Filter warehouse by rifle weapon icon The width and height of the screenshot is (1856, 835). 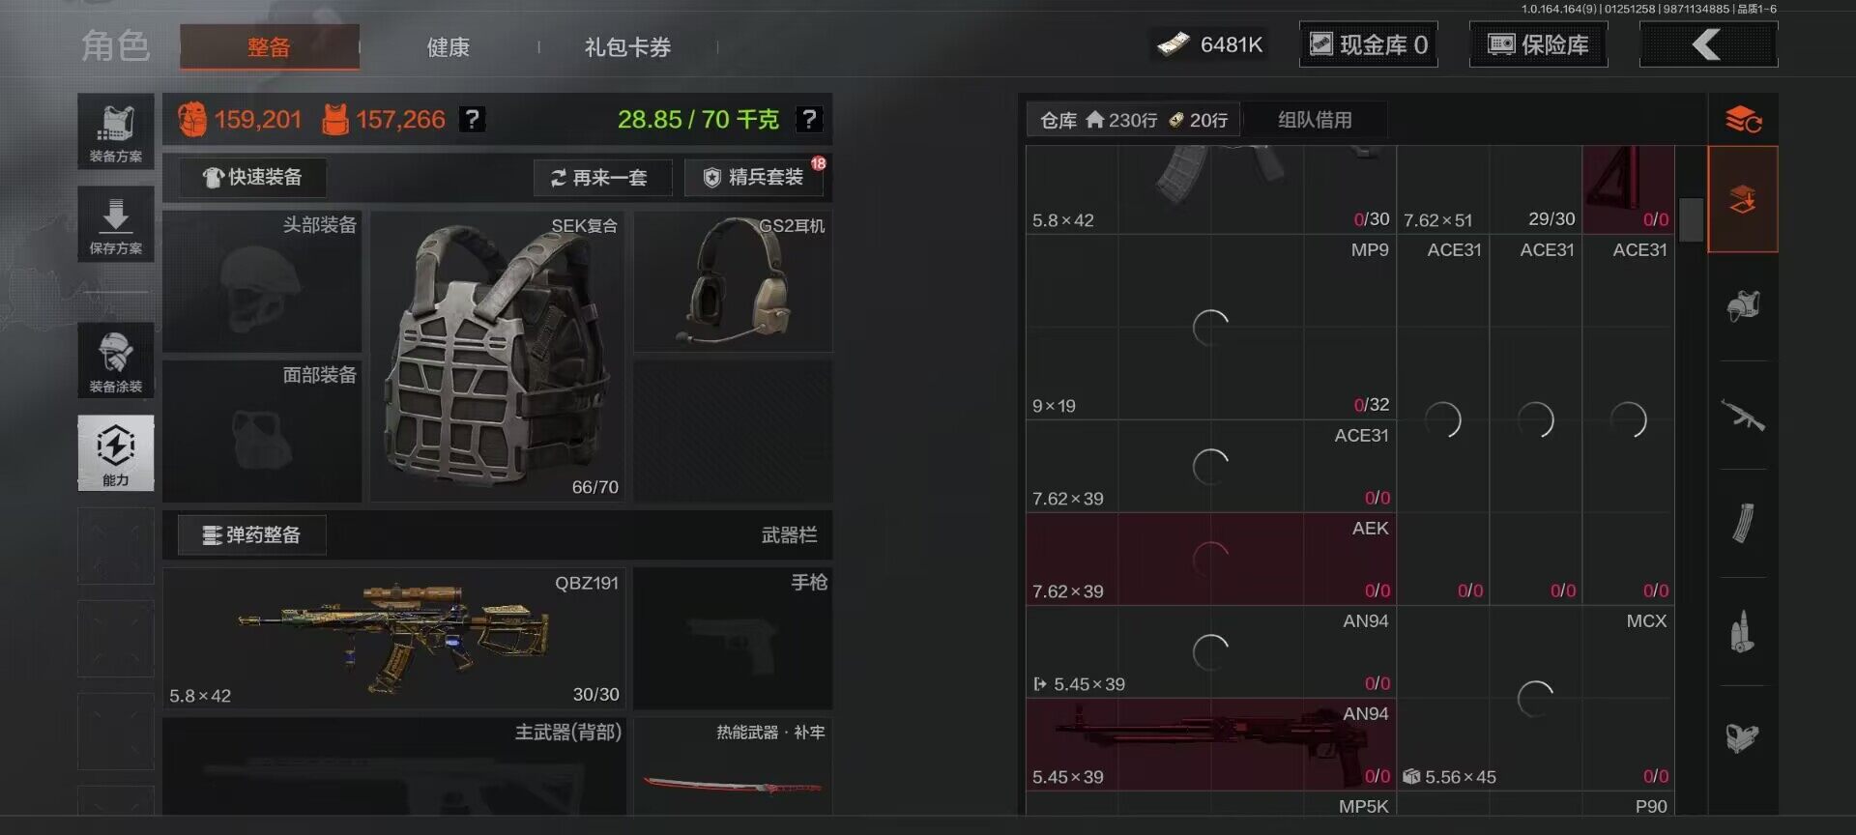coord(1743,416)
